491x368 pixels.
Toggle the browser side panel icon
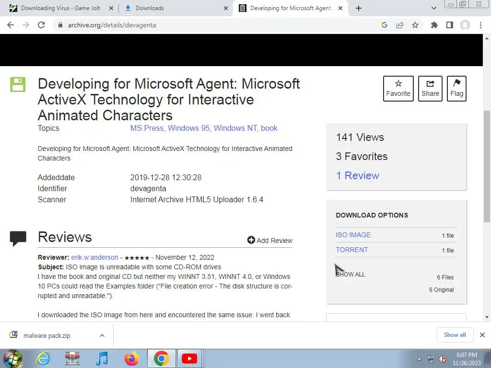[x=450, y=25]
